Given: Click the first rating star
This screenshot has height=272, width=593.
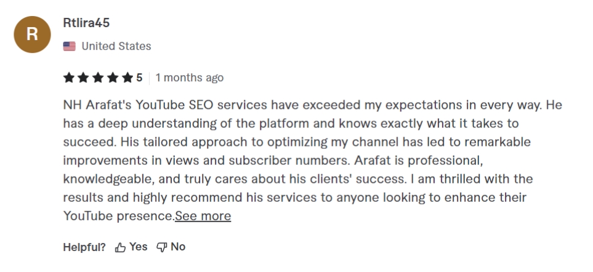Looking at the screenshot, I should tap(68, 78).
